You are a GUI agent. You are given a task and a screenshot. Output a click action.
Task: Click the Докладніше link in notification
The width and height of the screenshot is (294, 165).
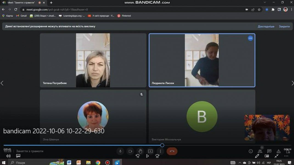(266, 26)
